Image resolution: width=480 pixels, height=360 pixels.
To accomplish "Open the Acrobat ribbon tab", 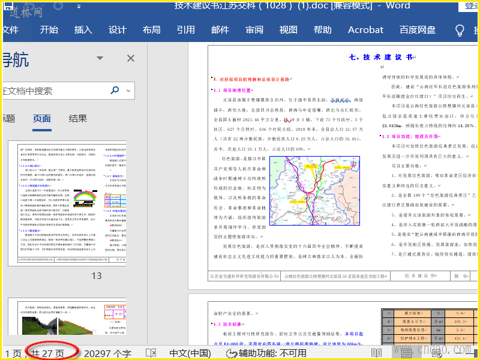I will pyautogui.click(x=365, y=29).
